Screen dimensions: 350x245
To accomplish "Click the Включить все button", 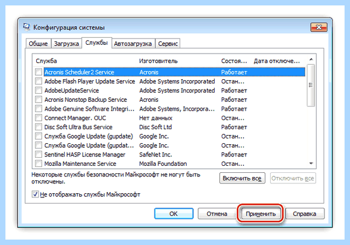I will pos(242,178).
